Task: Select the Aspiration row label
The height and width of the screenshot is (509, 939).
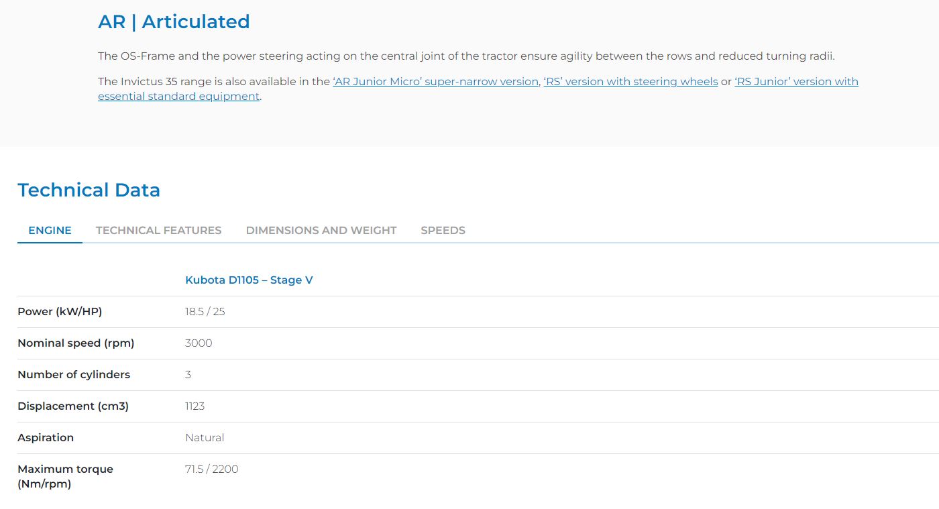Action: pyautogui.click(x=46, y=437)
